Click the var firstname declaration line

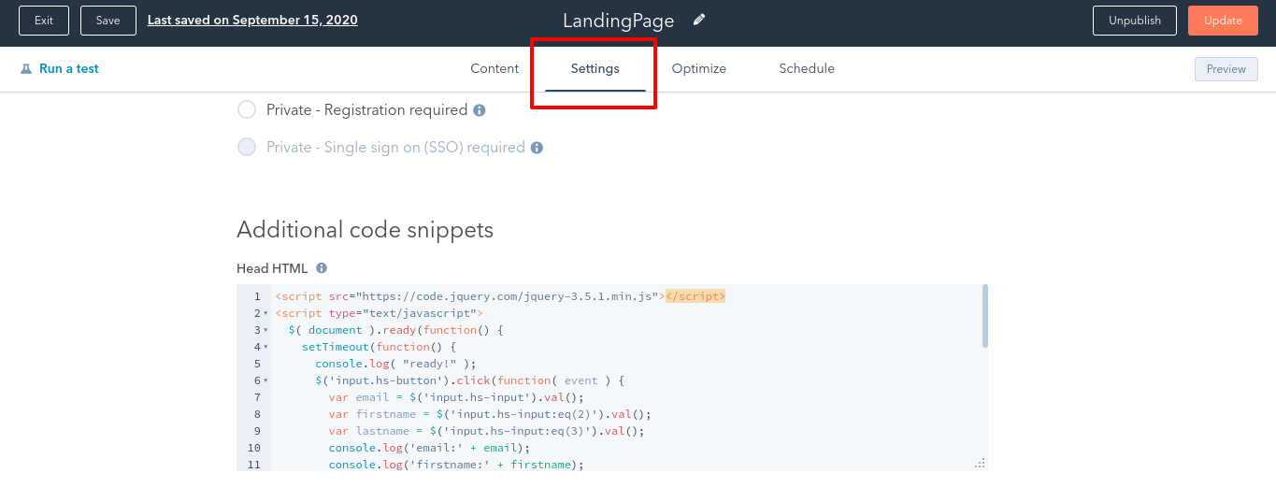click(x=490, y=415)
